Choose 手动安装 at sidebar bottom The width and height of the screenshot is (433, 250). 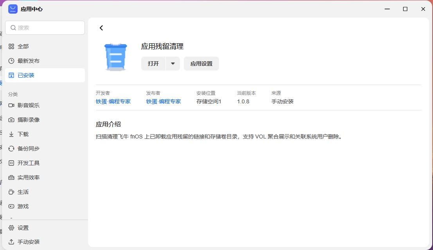pyautogui.click(x=45, y=242)
